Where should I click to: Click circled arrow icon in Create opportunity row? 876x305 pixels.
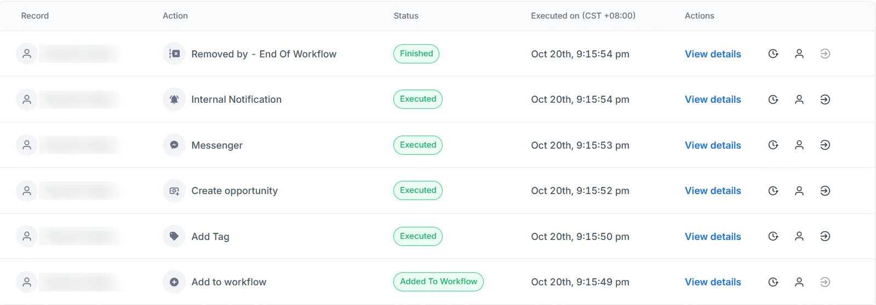825,191
